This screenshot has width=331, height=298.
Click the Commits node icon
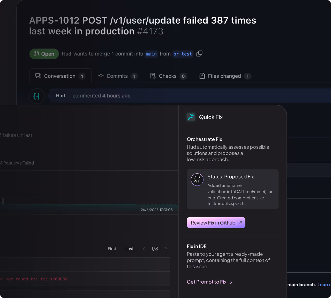coord(101,76)
